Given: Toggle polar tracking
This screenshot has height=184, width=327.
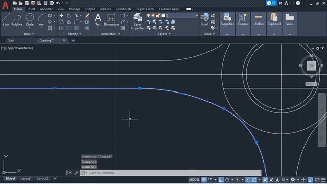Looking at the screenshot, I should [x=227, y=180].
